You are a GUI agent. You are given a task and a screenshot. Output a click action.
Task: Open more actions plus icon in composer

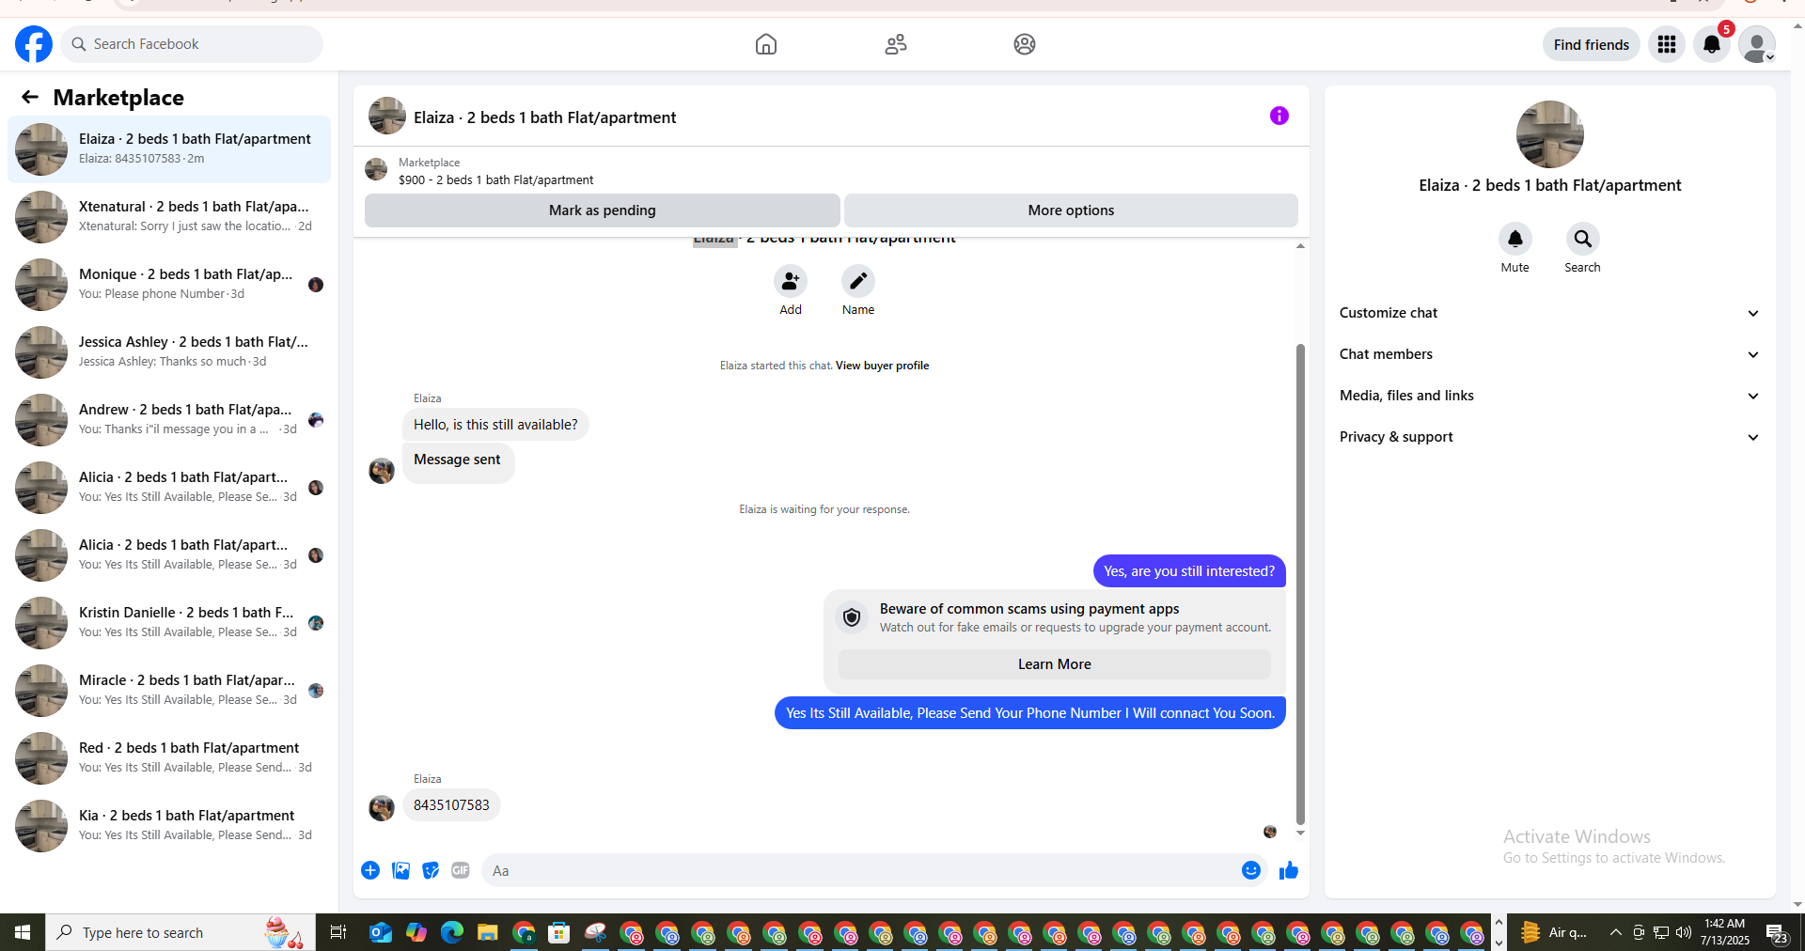[x=370, y=870]
